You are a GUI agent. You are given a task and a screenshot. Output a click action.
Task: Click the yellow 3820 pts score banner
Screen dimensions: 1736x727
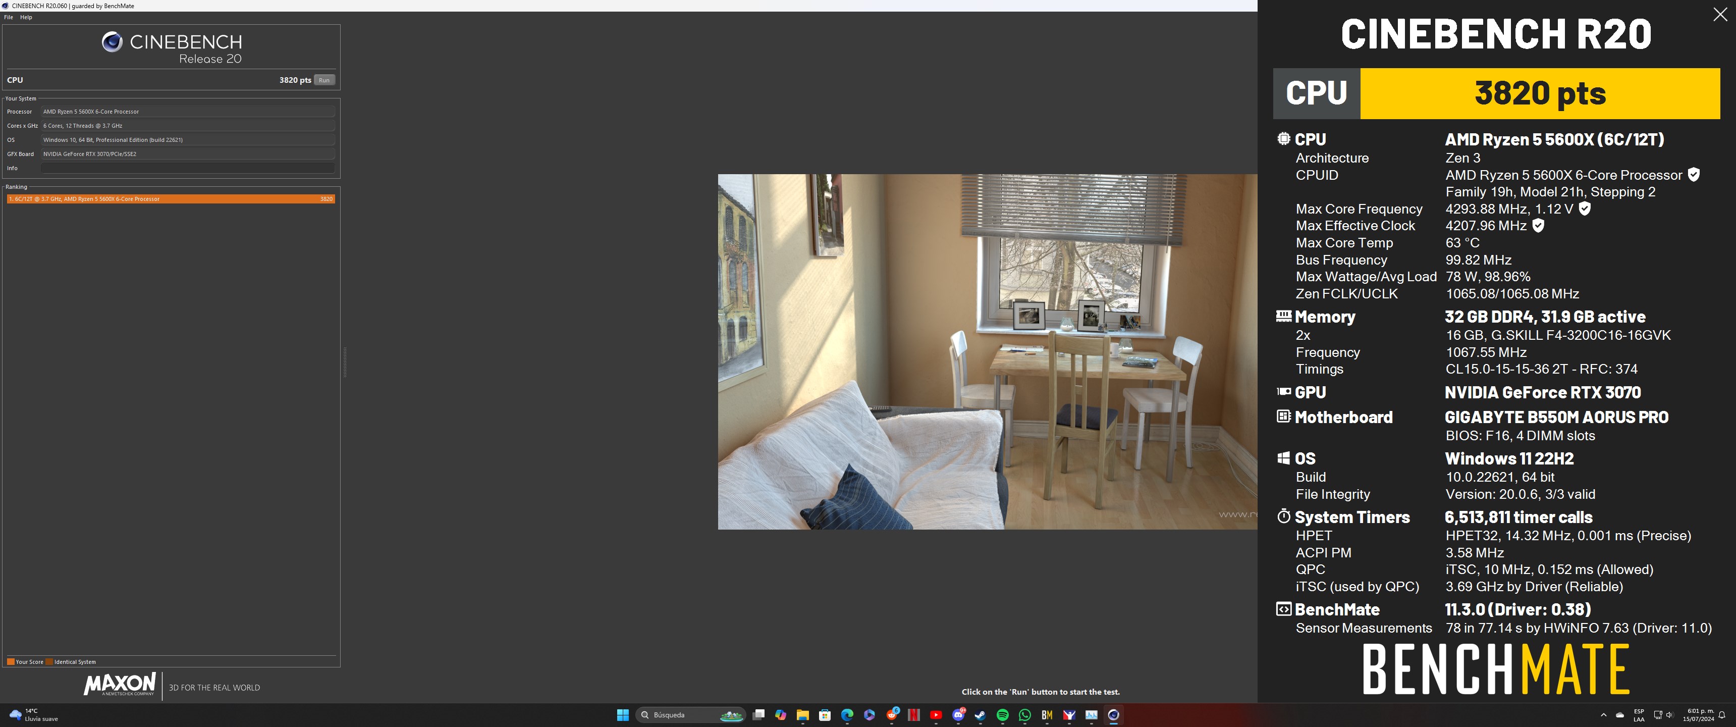(x=1540, y=93)
